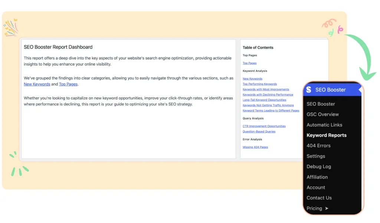Open the Pricing menu item
380x223 pixels.
click(314, 209)
